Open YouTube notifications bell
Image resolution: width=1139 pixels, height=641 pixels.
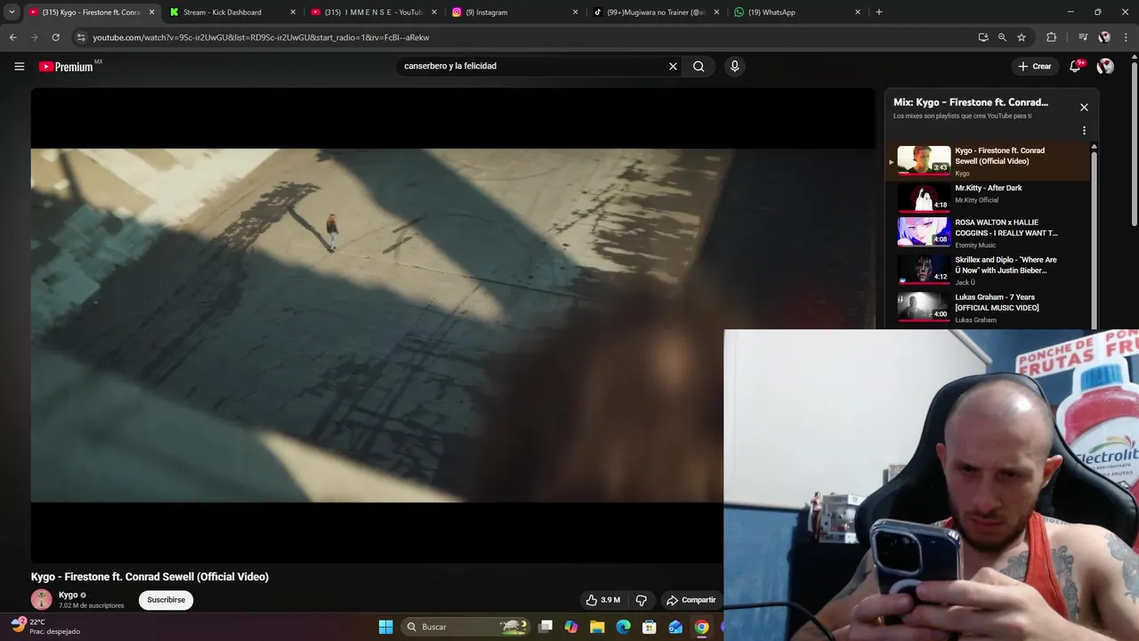pos(1075,66)
